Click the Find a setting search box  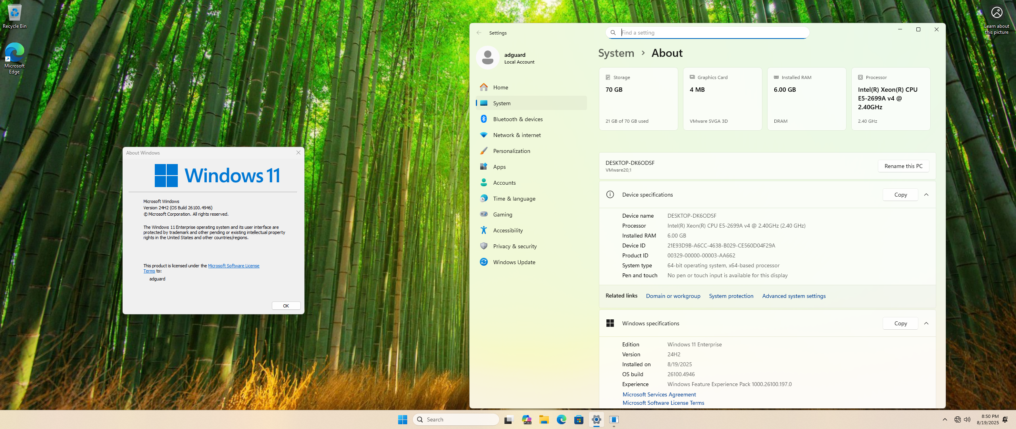(x=707, y=33)
